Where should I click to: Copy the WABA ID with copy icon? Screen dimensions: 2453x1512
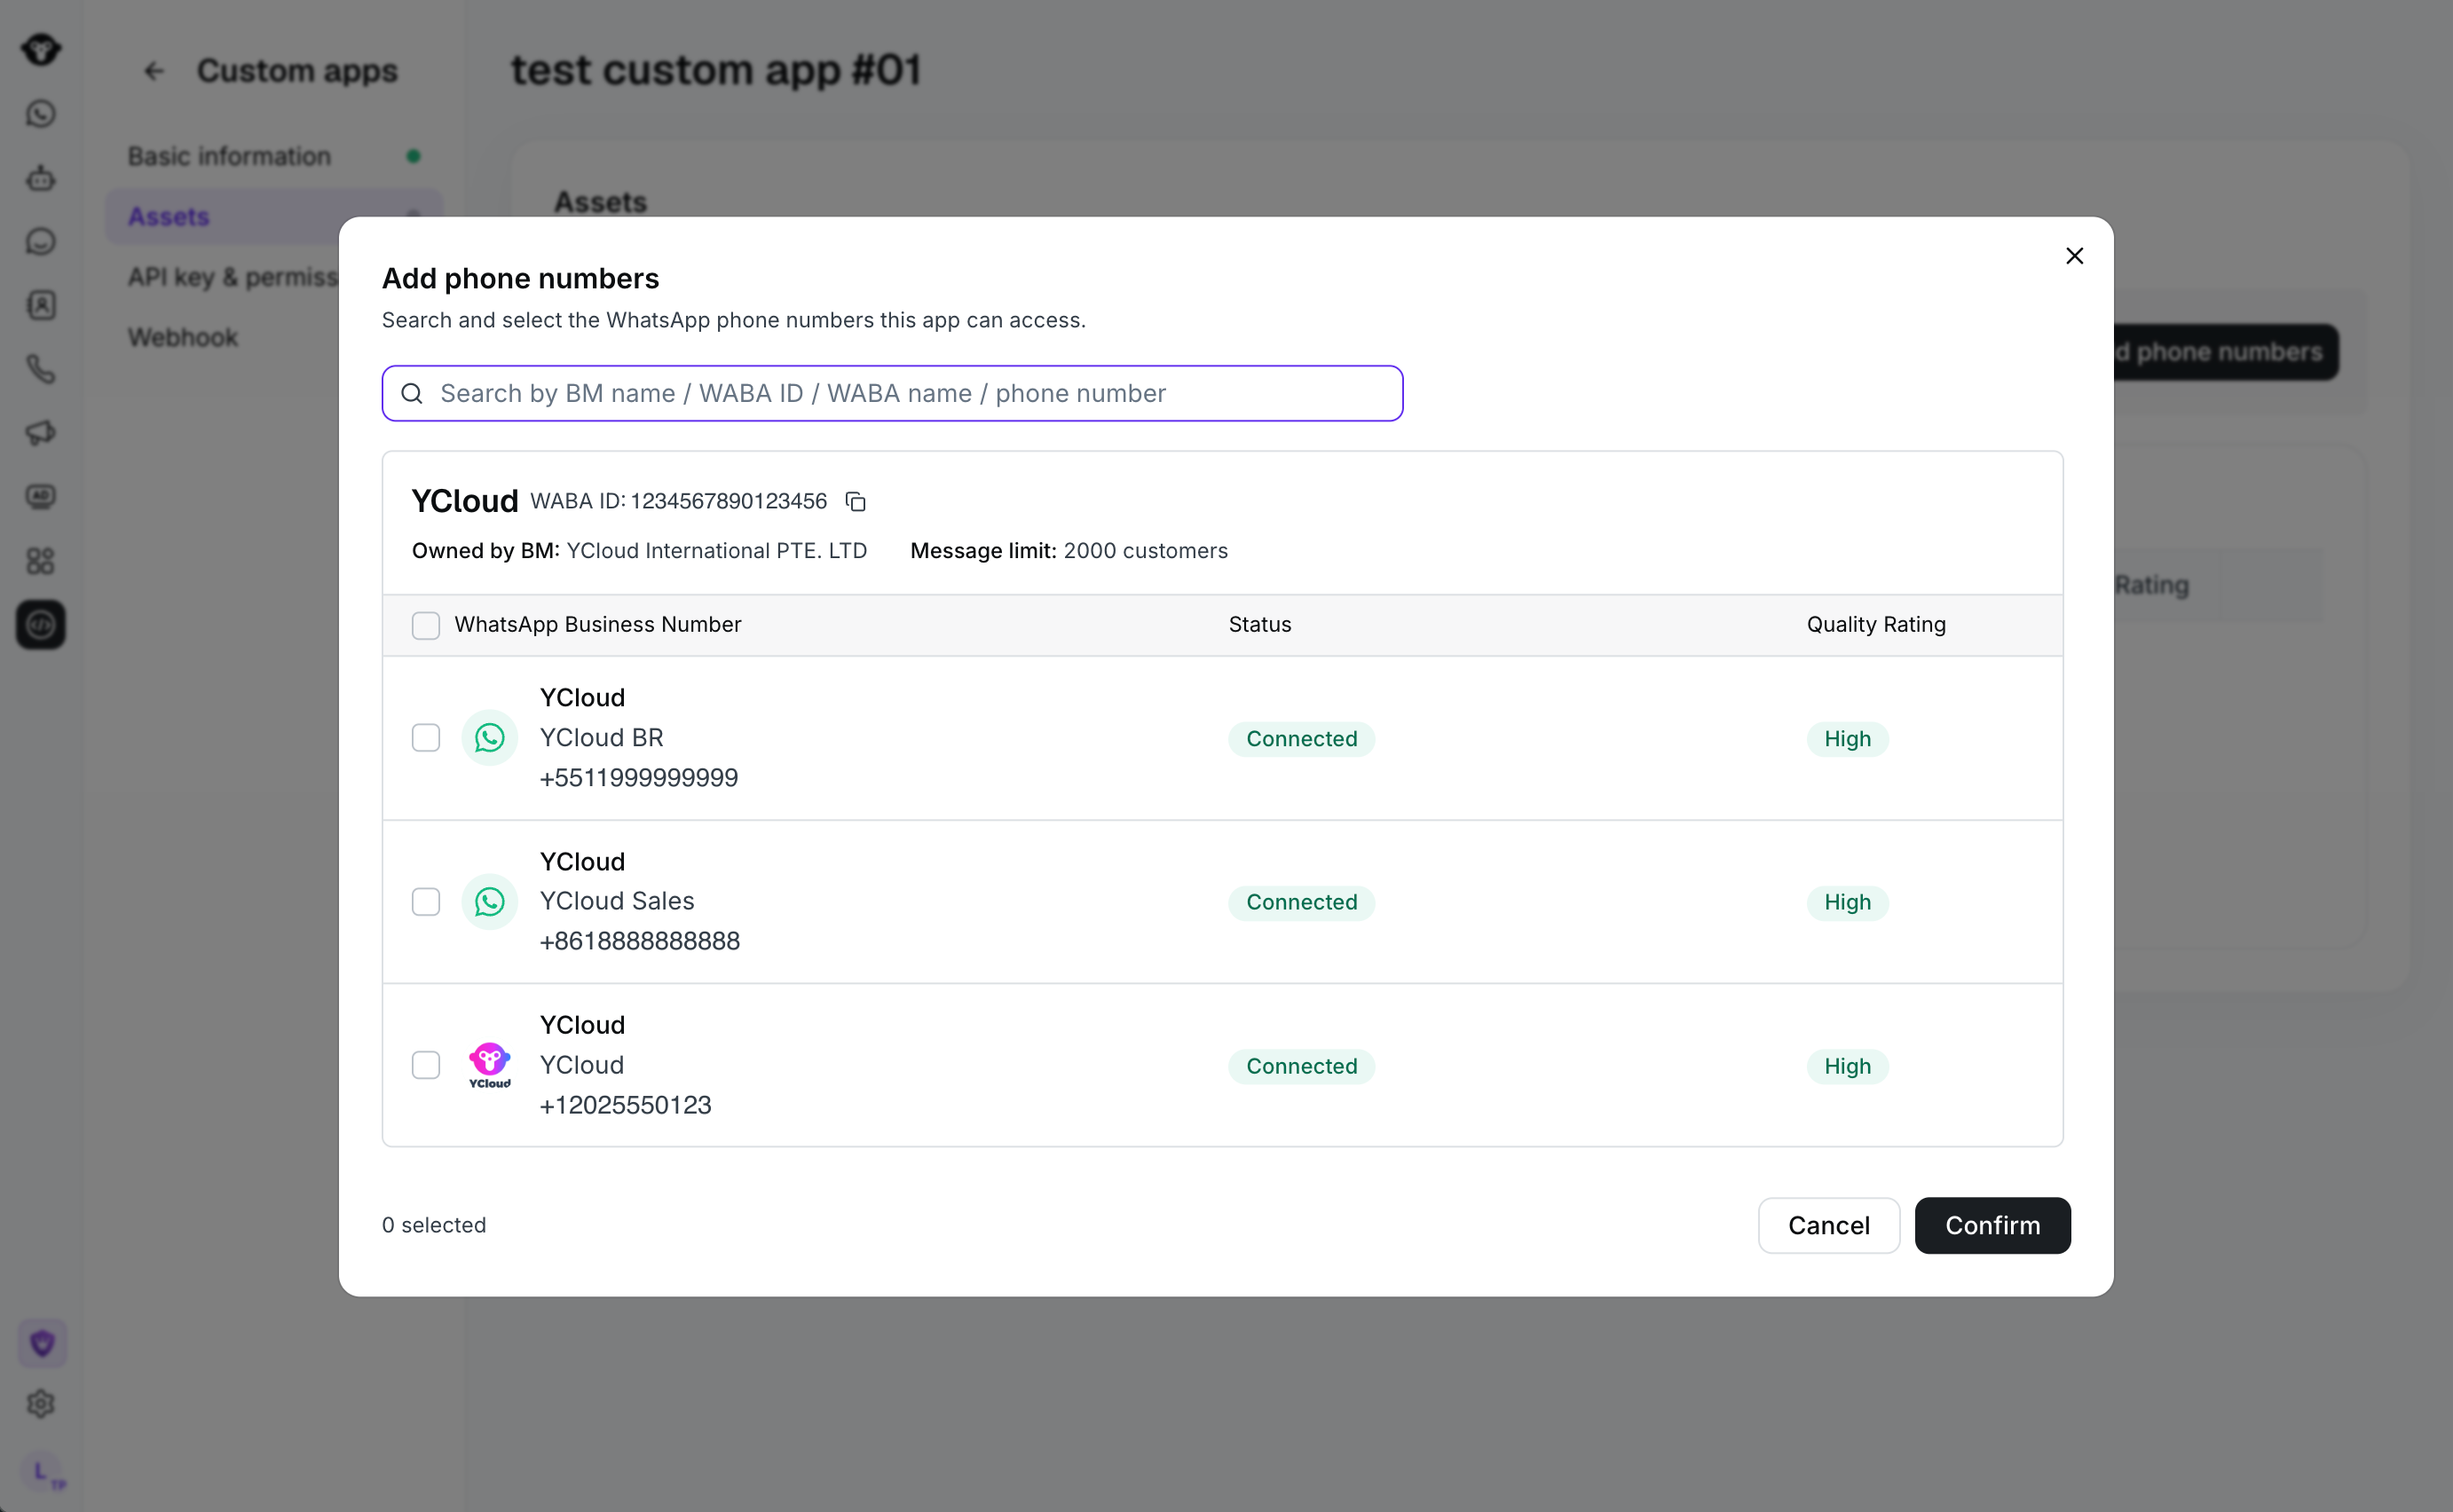[855, 501]
